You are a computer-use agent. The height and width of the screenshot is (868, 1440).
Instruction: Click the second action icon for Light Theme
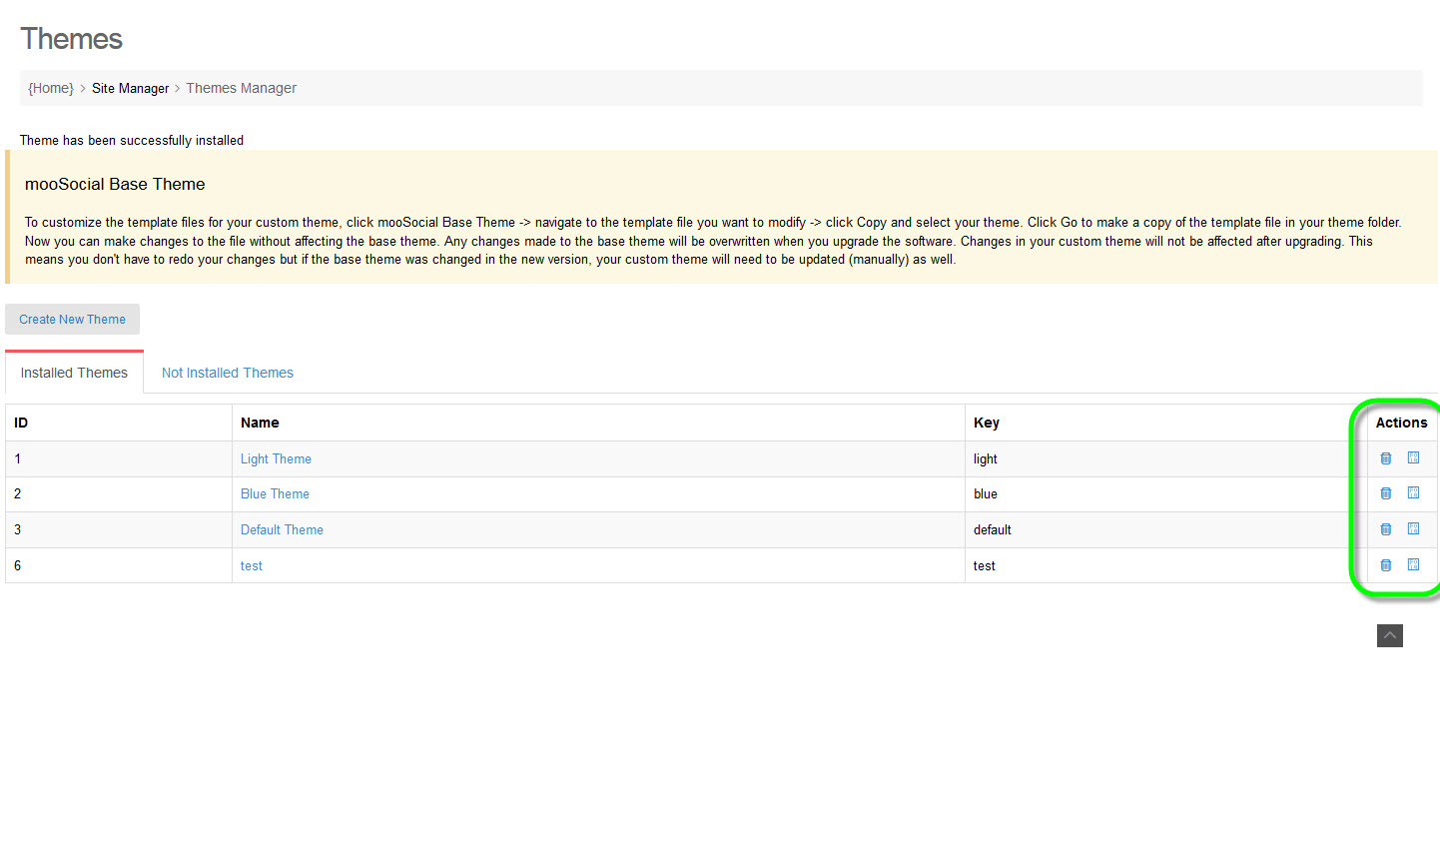tap(1413, 457)
